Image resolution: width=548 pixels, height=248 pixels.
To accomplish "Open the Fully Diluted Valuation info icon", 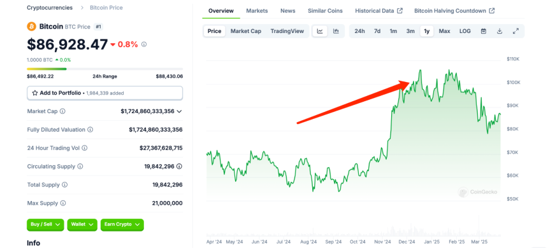I will 90,130.
